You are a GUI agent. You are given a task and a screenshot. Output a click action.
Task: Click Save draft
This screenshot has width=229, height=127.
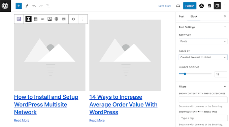pos(164,6)
